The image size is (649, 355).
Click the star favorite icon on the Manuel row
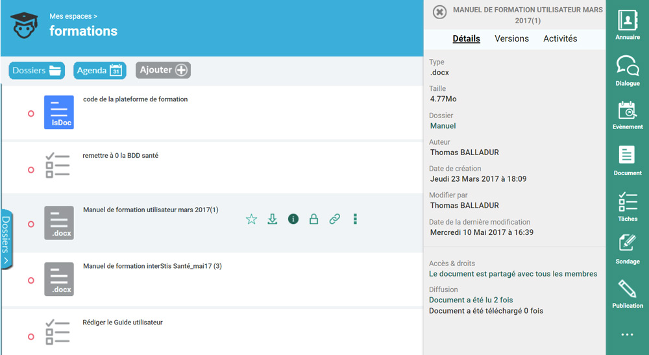(251, 219)
